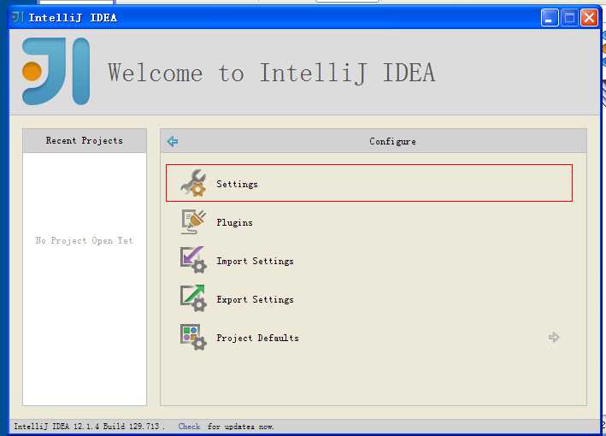
Task: Click the Recent Projects panel header
Action: (x=85, y=141)
